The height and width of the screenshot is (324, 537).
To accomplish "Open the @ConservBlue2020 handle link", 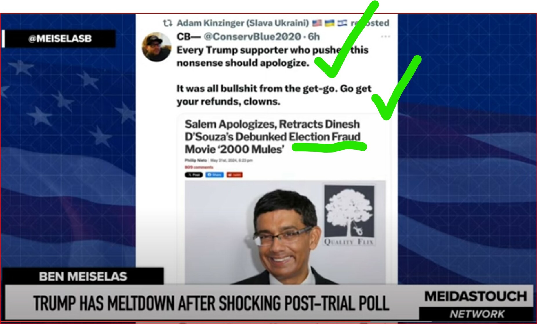I will click(x=252, y=36).
